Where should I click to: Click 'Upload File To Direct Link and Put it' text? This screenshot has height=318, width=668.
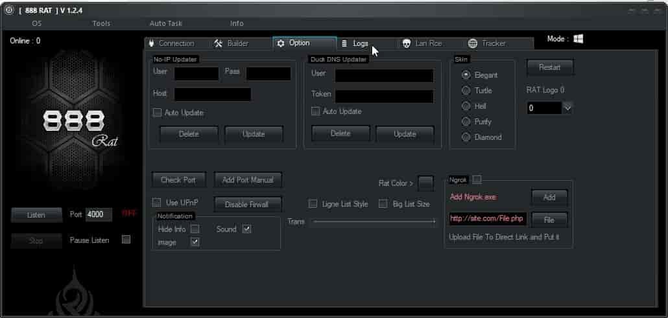(x=504, y=237)
